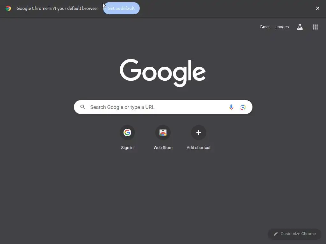Click the Set as default button
The height and width of the screenshot is (244, 326).
point(121,8)
